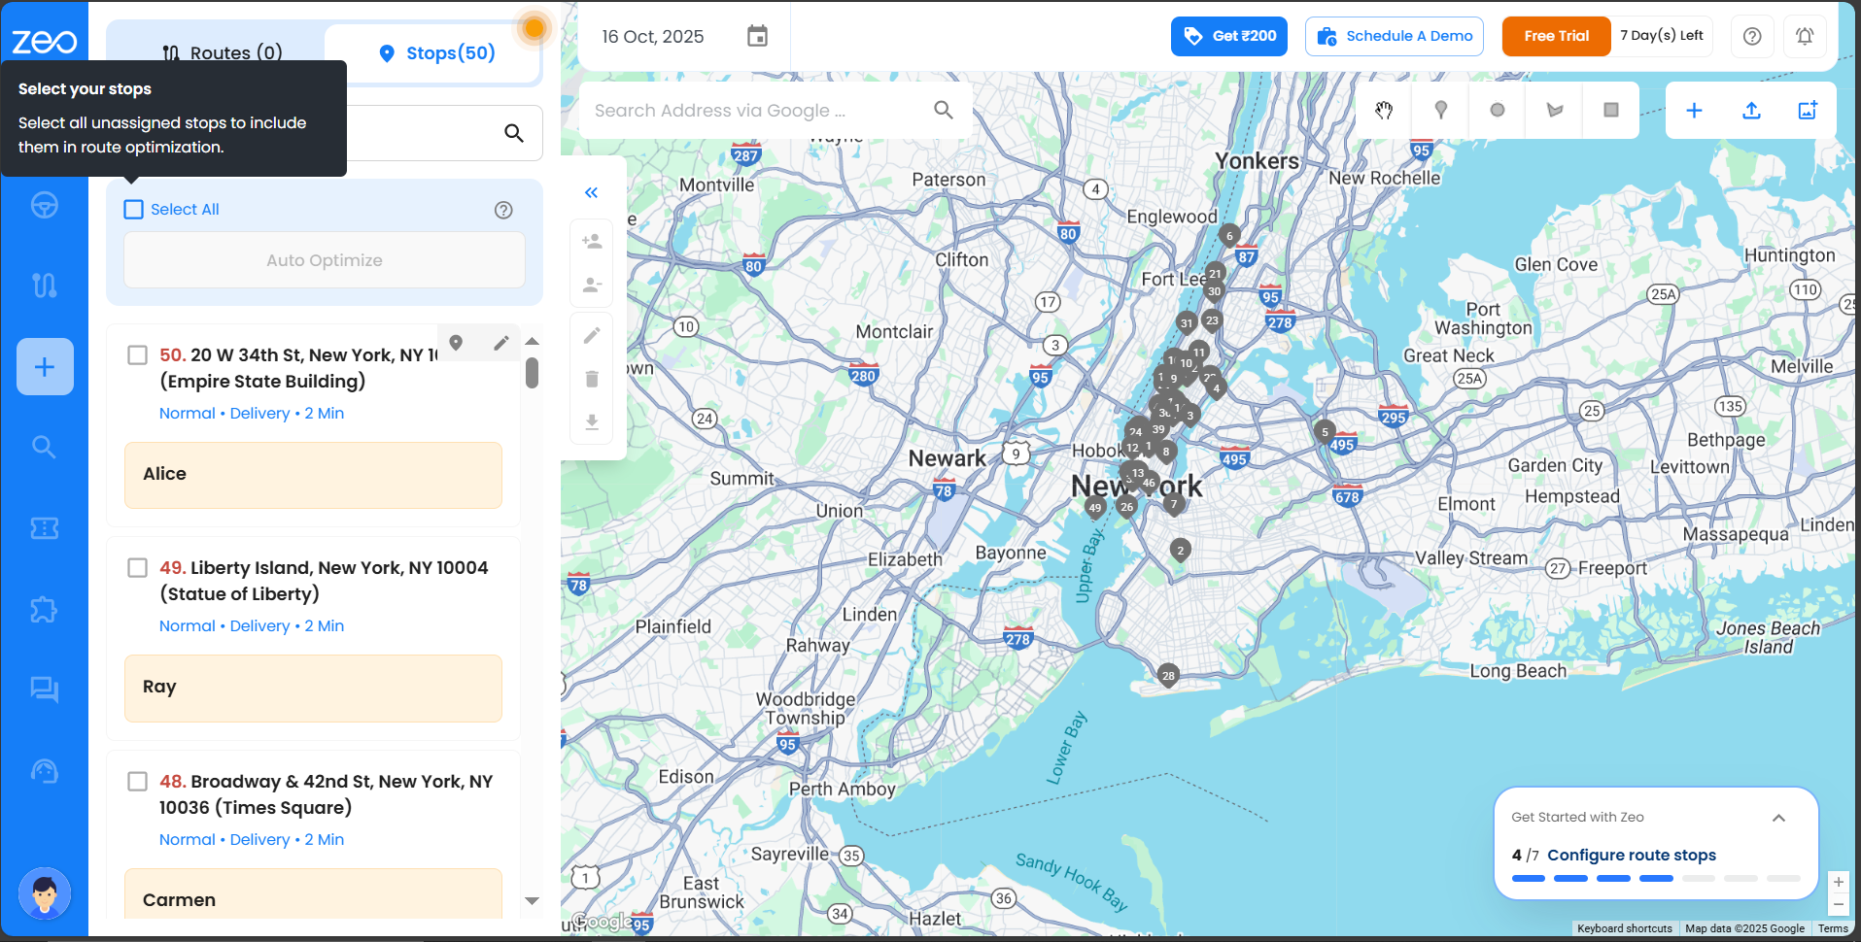Click the calendar icon beside the date

point(757,37)
